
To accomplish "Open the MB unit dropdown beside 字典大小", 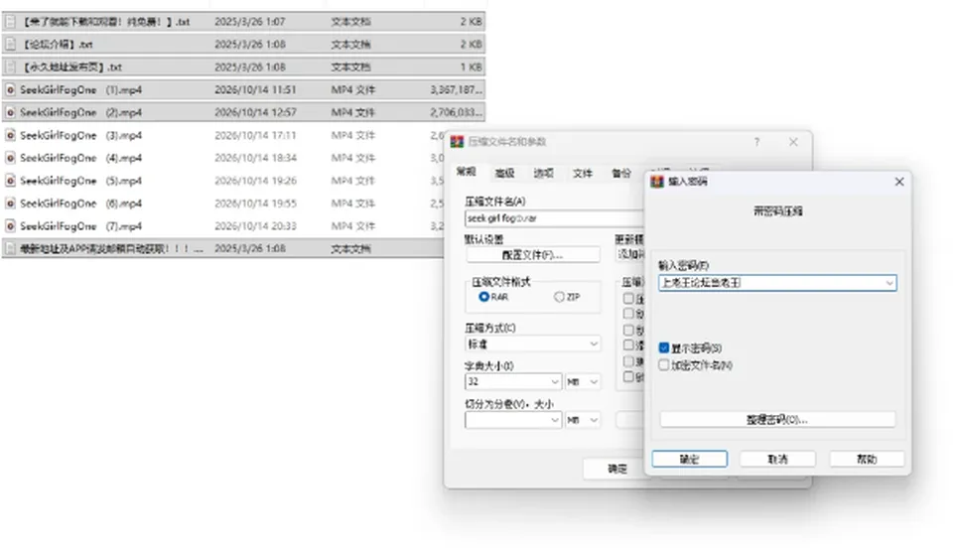I will pos(583,381).
